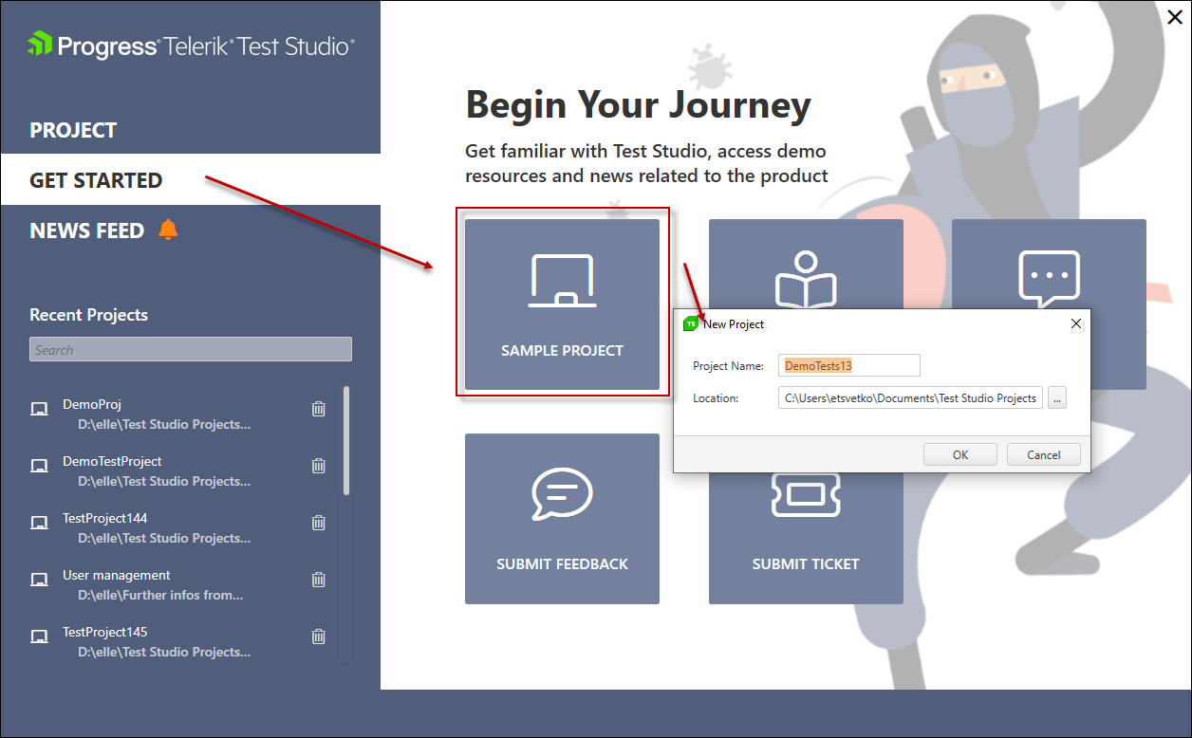Image resolution: width=1192 pixels, height=738 pixels.
Task: Close the Test Studio welcome window
Action: click(1174, 15)
